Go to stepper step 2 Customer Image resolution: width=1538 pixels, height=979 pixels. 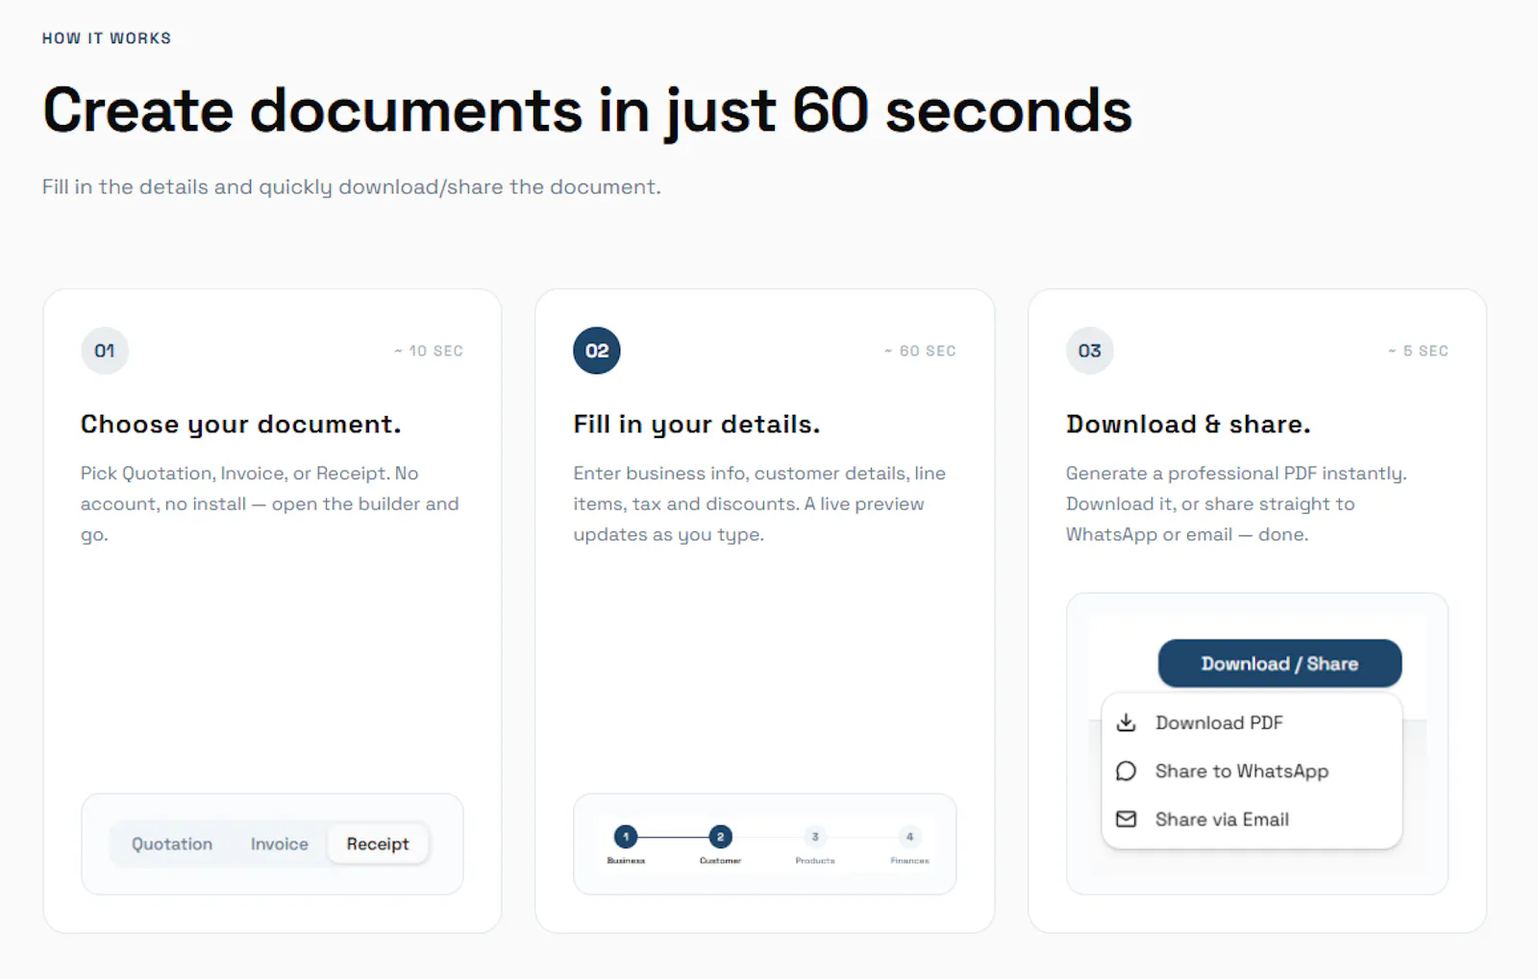720,843
